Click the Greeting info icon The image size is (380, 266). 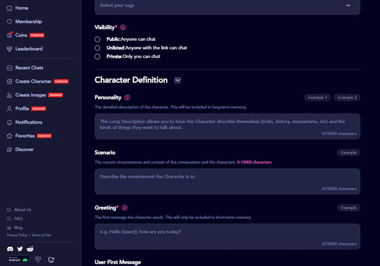125,208
